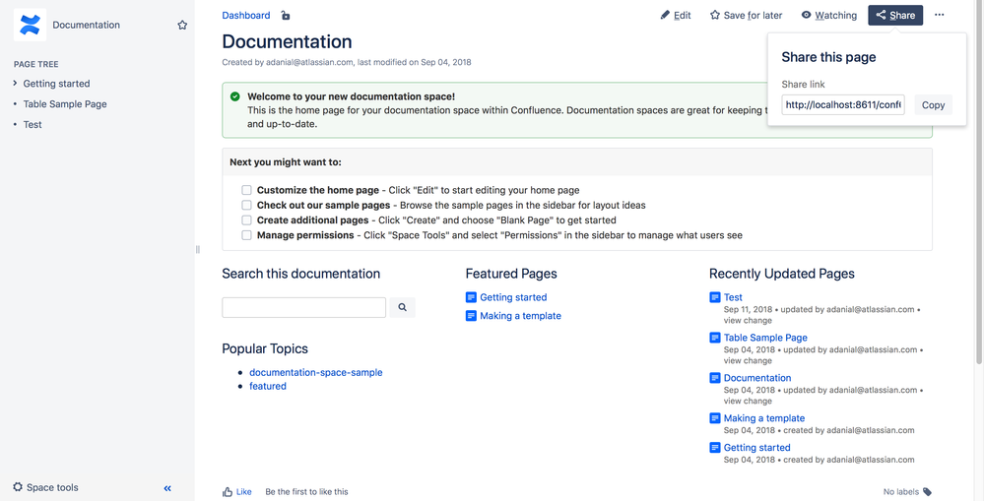Viewport: 984px width, 501px height.
Task: Click 'Be the first to like this' text
Action: click(306, 491)
